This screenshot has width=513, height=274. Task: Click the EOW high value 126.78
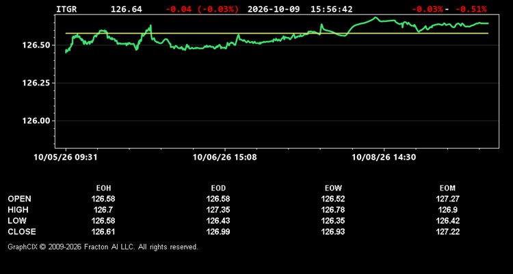(x=333, y=210)
